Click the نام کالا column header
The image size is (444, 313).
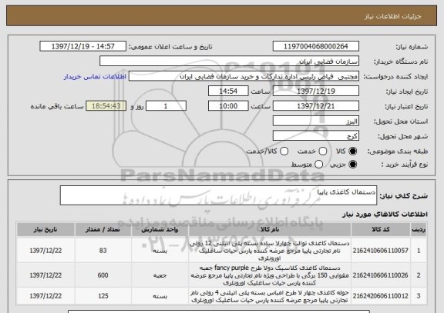coord(270,229)
